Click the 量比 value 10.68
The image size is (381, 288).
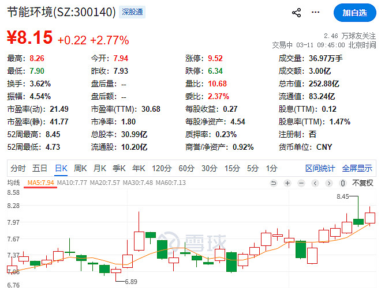pyautogui.click(x=217, y=84)
